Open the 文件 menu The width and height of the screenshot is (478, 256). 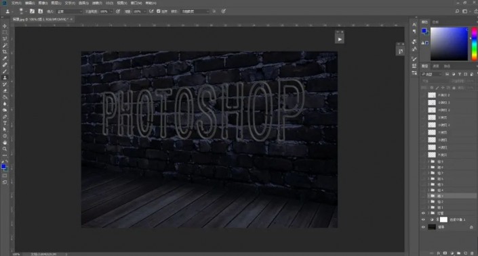point(16,3)
